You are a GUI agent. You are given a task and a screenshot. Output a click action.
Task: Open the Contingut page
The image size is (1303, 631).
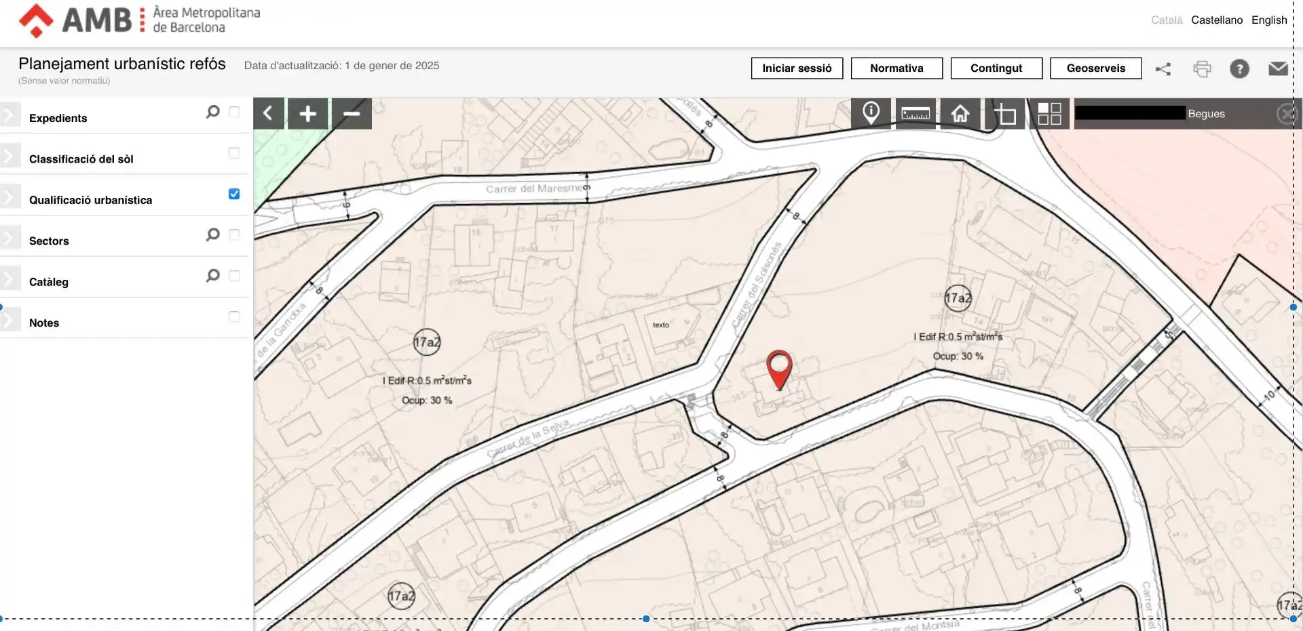tap(996, 68)
